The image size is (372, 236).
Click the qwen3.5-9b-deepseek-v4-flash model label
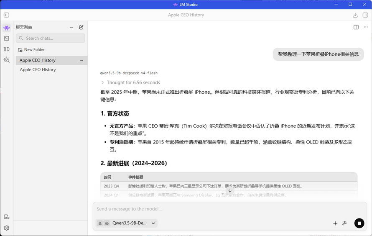[129, 73]
